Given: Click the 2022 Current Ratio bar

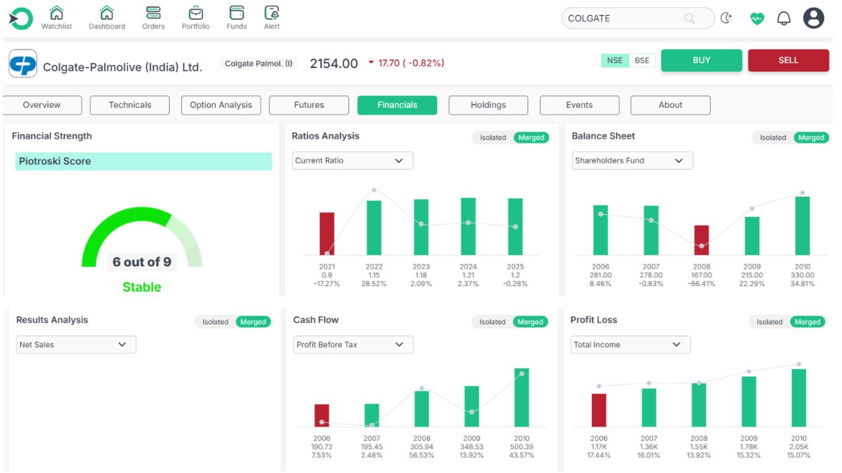Looking at the screenshot, I should 374,228.
